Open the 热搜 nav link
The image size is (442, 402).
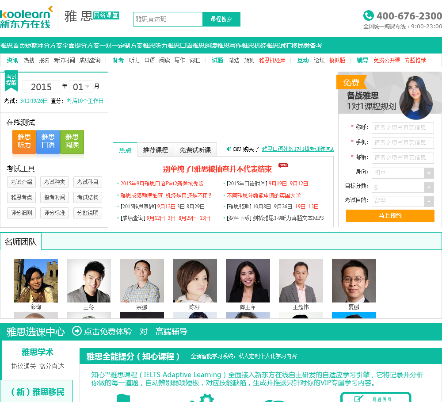(x=29, y=60)
